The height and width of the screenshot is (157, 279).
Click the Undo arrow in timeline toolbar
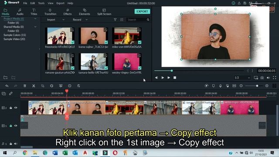point(7,86)
